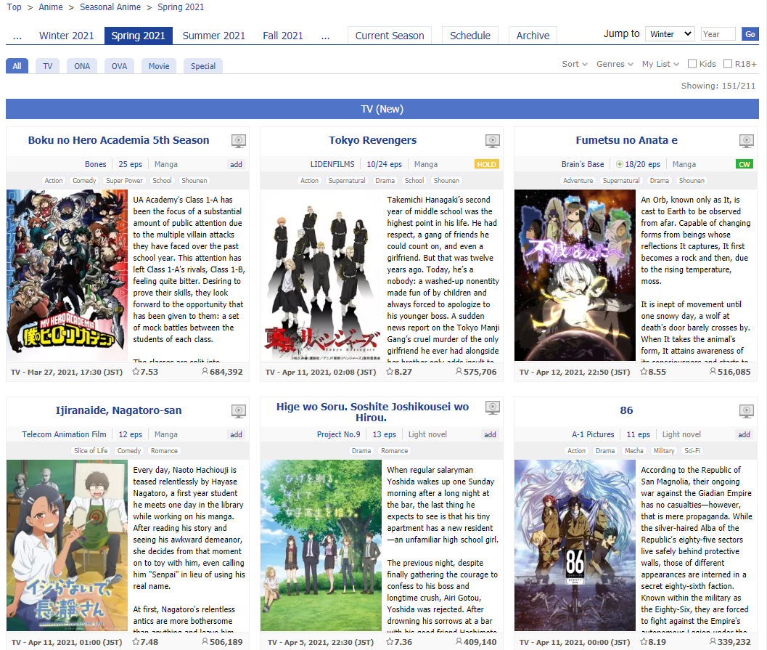Click the Slice of Life genre tag
Screen dimensions: 767x650
[x=91, y=451]
